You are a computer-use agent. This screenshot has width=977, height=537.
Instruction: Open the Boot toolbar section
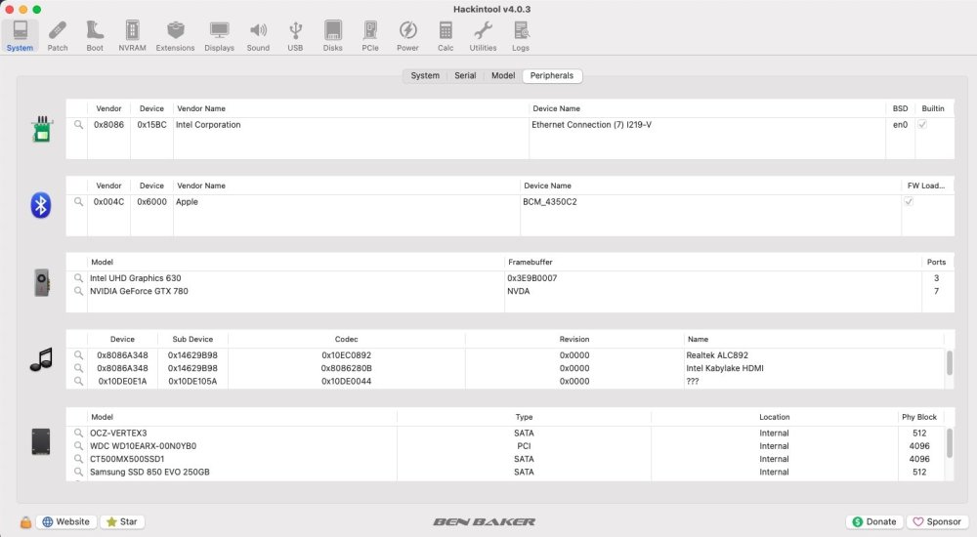[95, 35]
